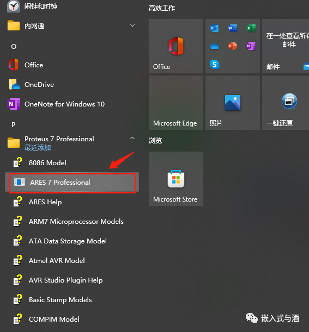Screen dimensions: 309x332
Task: Click the Office tile
Action: (x=176, y=46)
